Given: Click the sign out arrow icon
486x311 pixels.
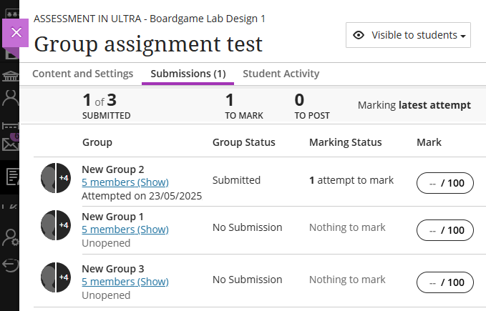Looking at the screenshot, I should (10, 265).
